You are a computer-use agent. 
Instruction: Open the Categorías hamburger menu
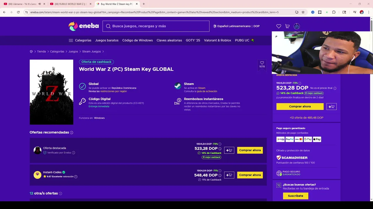[71, 40]
